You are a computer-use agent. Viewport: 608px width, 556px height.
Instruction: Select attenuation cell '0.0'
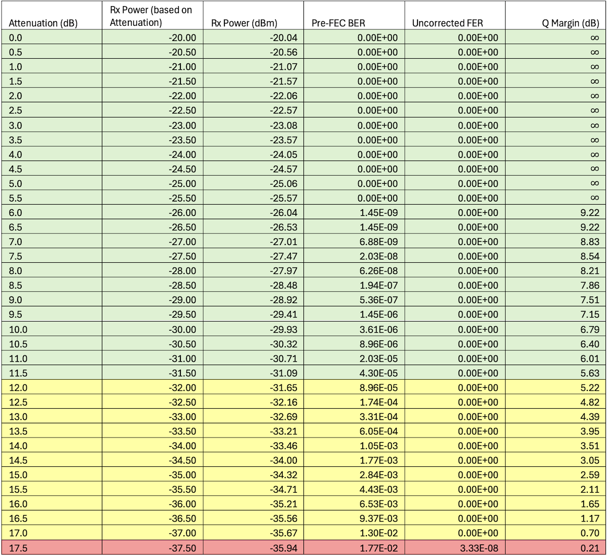click(51, 38)
